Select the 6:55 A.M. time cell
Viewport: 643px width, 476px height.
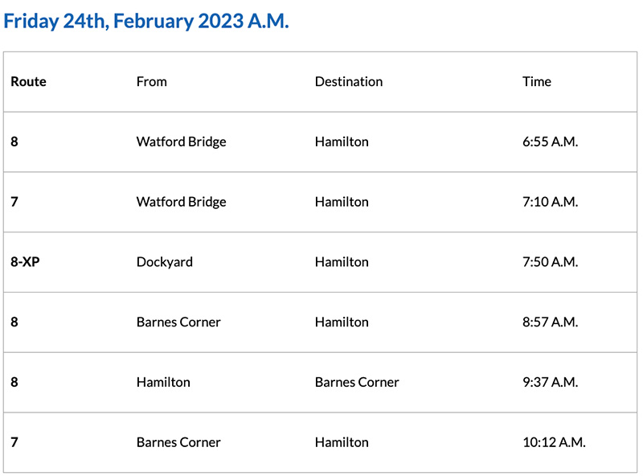(550, 142)
